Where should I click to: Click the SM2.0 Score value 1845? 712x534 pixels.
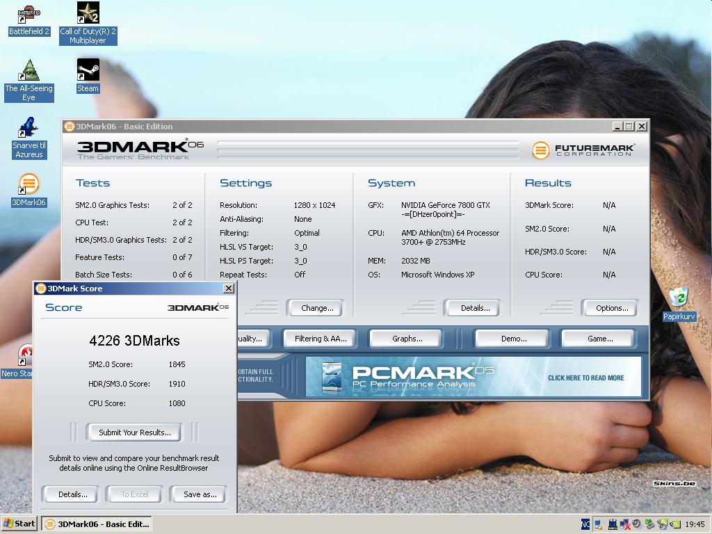(177, 364)
